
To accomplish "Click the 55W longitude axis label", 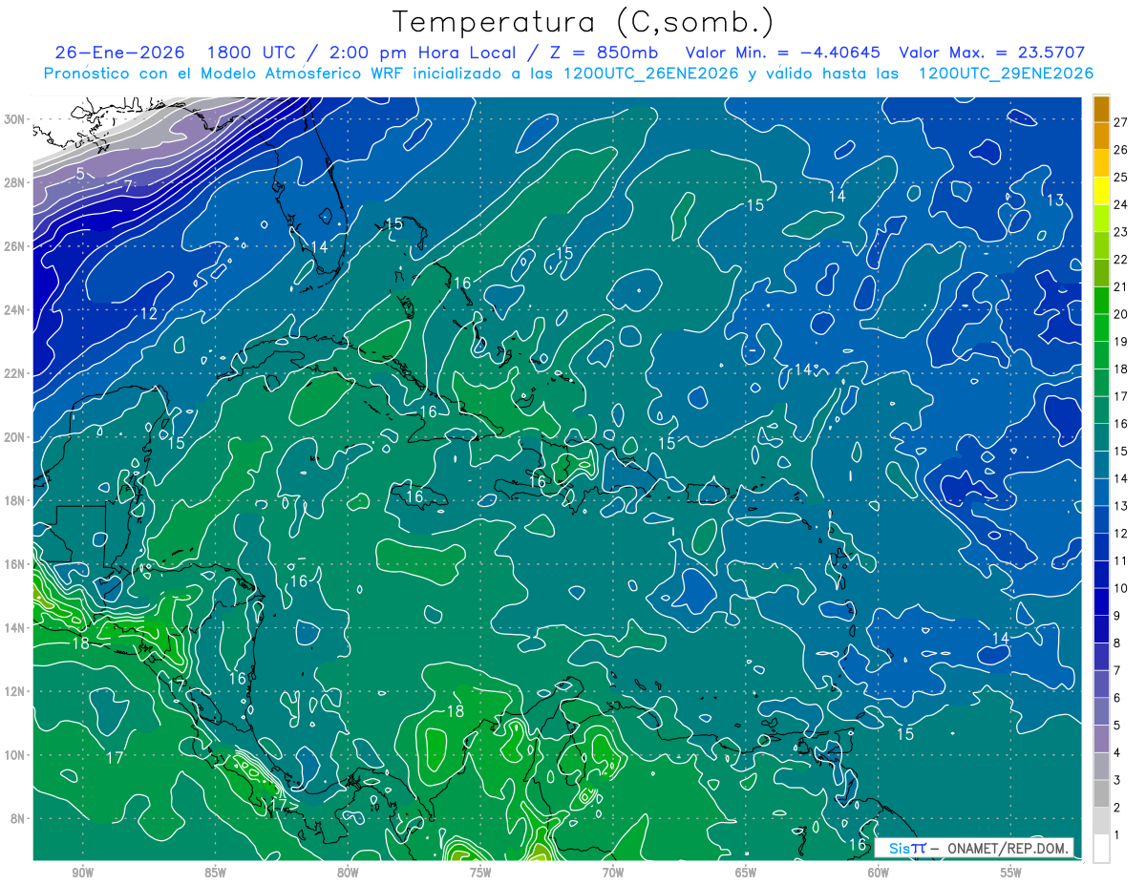I will click(1011, 873).
